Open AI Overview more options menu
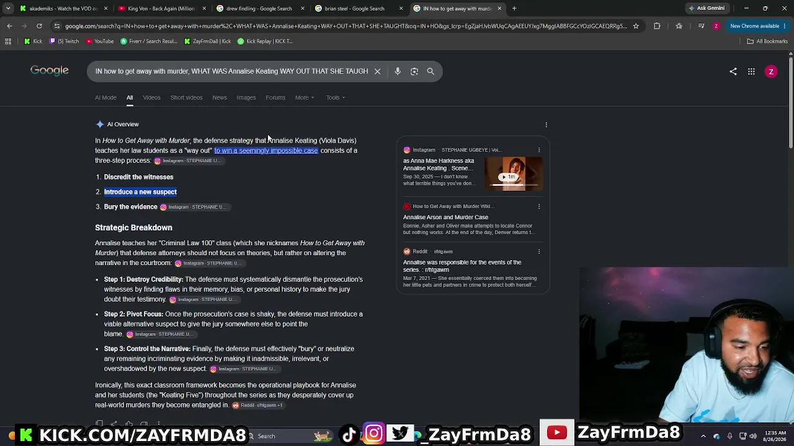This screenshot has width=794, height=446. click(546, 125)
